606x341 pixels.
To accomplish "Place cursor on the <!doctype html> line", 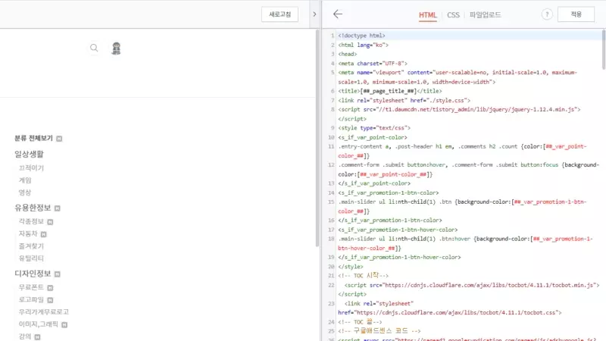I will click(x=362, y=36).
